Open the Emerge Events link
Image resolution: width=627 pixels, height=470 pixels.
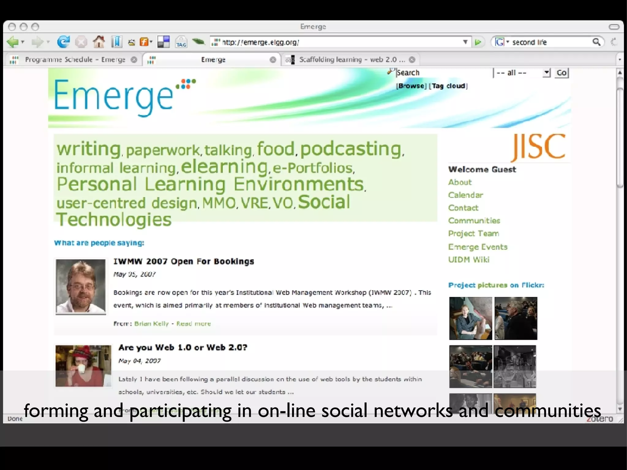pyautogui.click(x=478, y=247)
